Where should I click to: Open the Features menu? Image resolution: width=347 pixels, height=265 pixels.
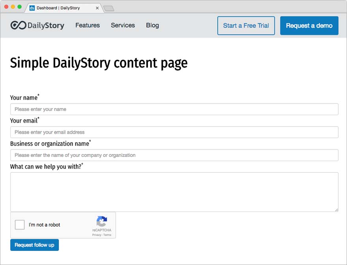click(88, 26)
